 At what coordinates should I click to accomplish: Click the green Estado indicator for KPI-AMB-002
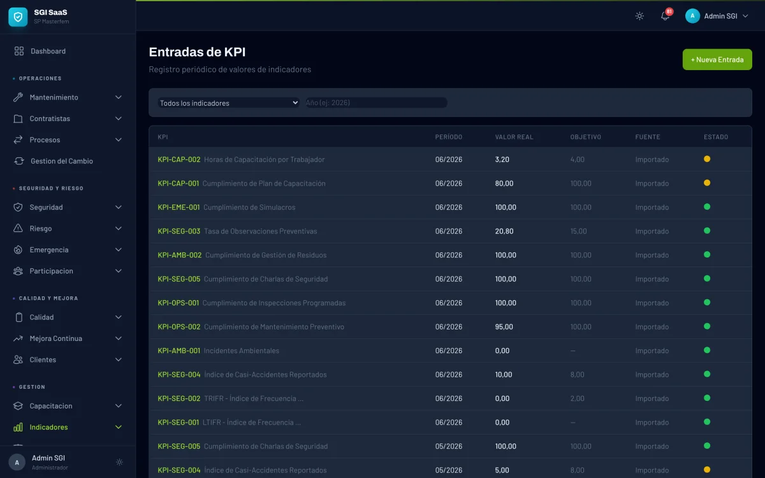pyautogui.click(x=706, y=255)
